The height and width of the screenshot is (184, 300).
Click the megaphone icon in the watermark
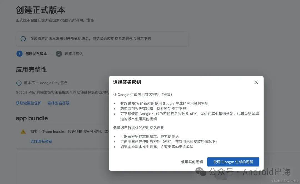tap(201, 173)
